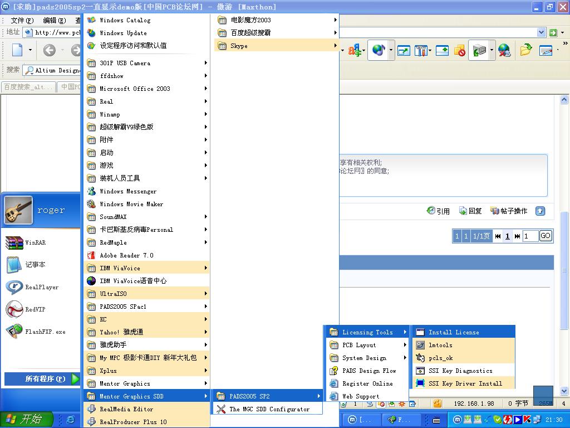Expand the PADS2005 SPac1 group
The image size is (570, 428).
(147, 307)
